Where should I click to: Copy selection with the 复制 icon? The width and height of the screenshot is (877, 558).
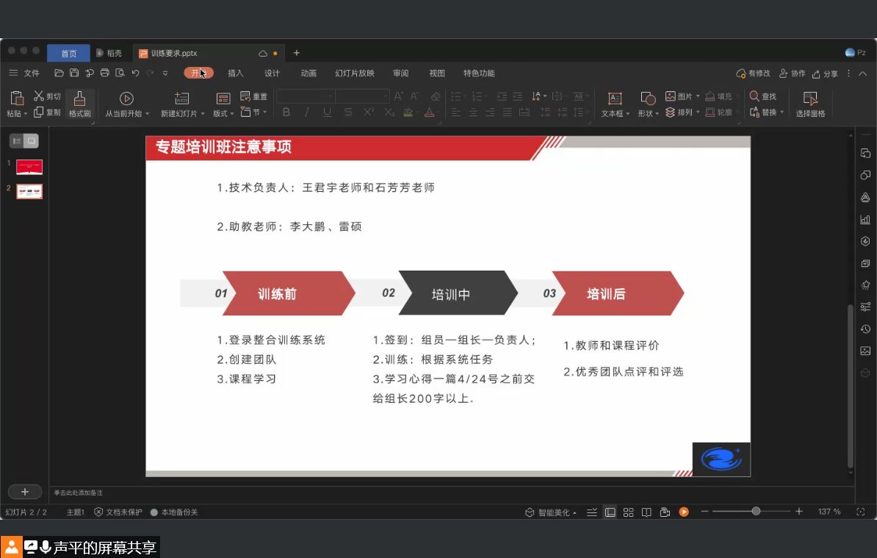click(39, 112)
